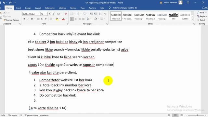This screenshot has height=117, width=208.
Task: Switch to Insert tab
Action: pos(18,8)
